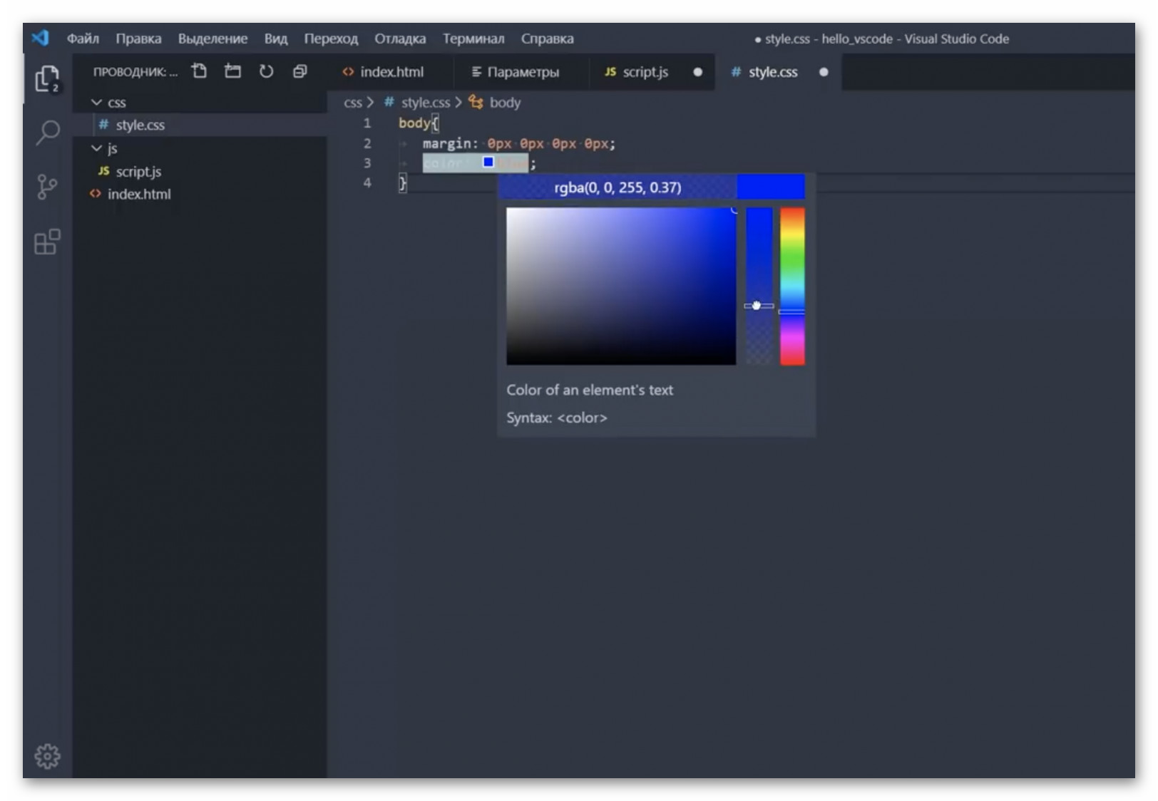Screen dimensions: 1158x801
Task: Click the margin property on line 2
Action: coord(446,144)
